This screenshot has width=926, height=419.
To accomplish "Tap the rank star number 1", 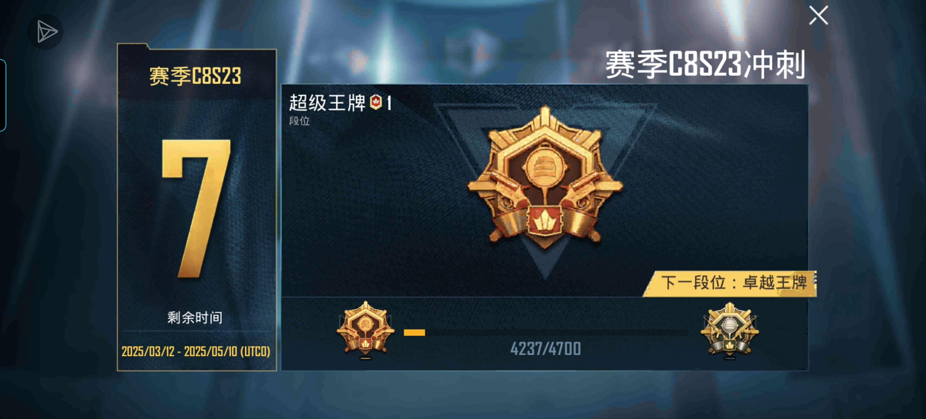I will pos(389,103).
